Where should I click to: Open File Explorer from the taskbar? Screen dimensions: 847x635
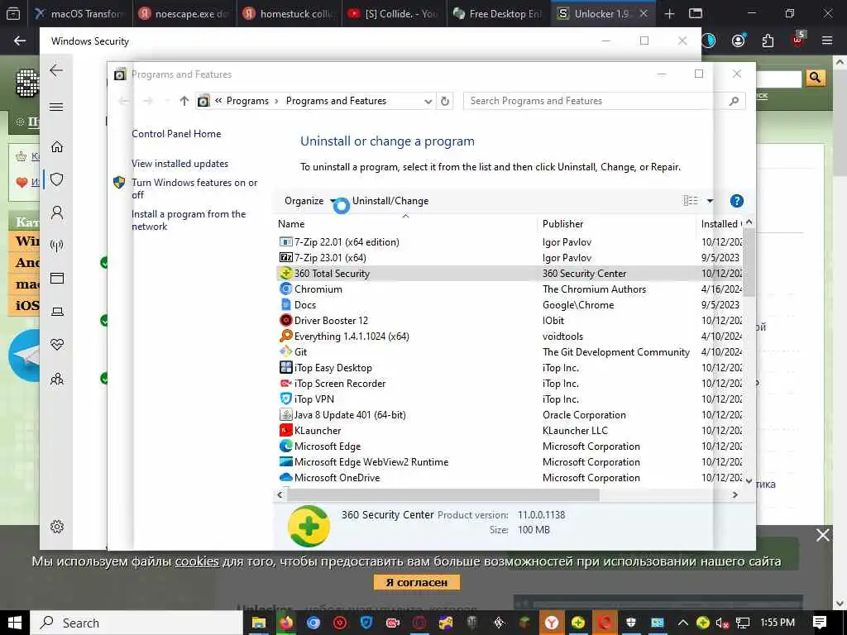tap(259, 623)
